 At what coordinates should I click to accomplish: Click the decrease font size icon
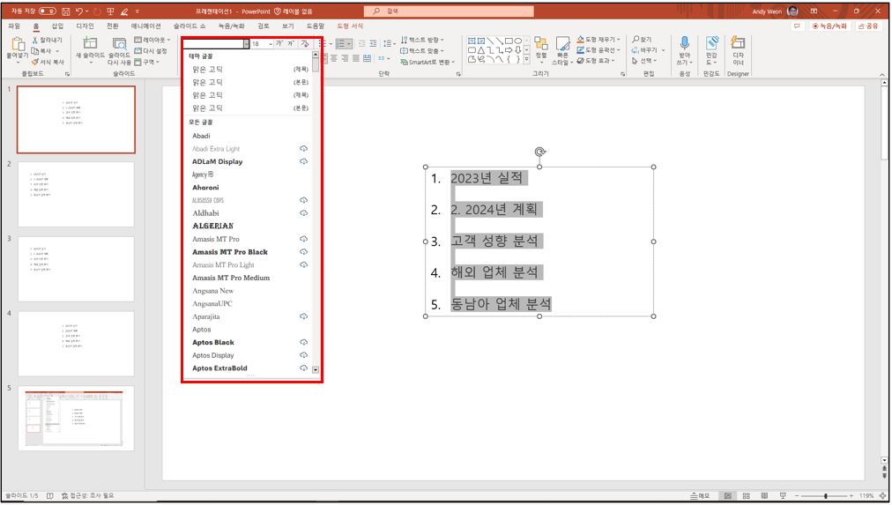tap(291, 44)
